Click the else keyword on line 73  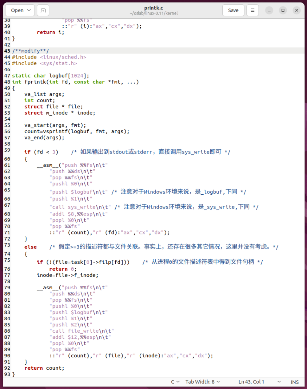pyautogui.click(x=30, y=247)
